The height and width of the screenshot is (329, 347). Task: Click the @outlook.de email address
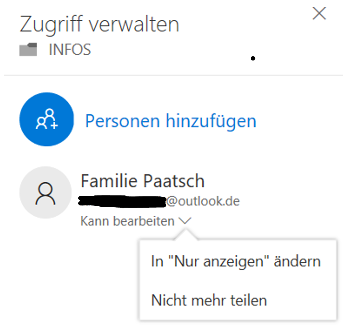click(x=159, y=201)
